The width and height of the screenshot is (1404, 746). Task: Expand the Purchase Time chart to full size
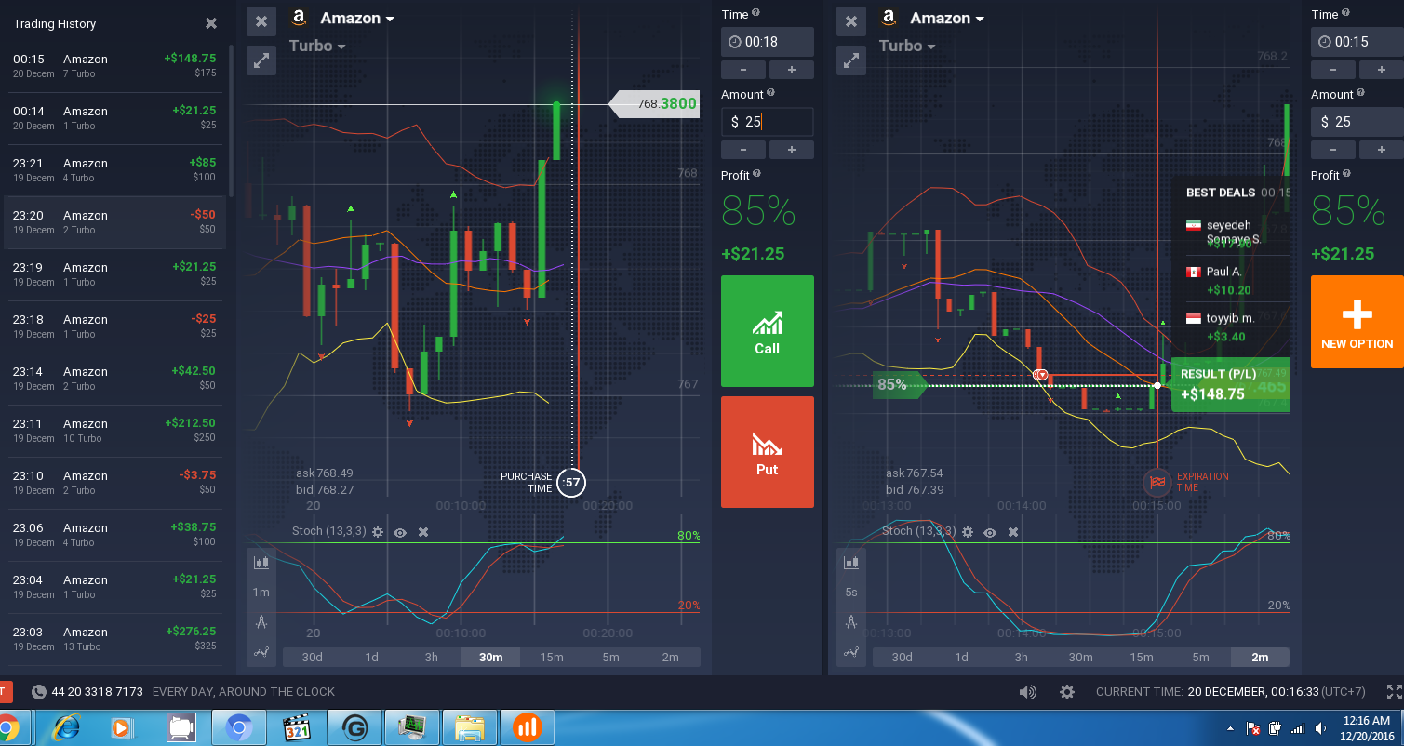tap(261, 60)
